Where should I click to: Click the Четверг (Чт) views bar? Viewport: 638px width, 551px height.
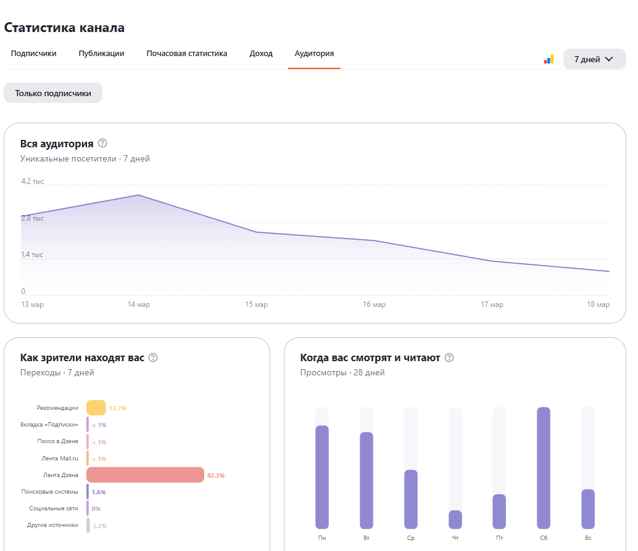(x=455, y=519)
